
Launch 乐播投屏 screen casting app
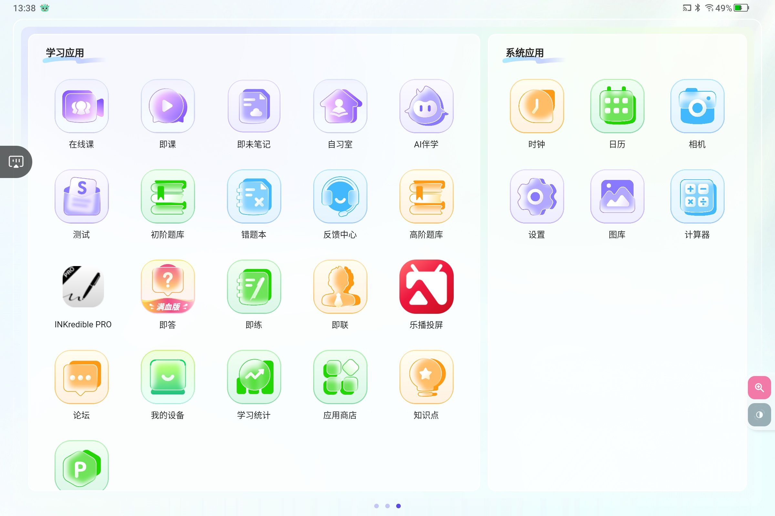click(x=426, y=287)
